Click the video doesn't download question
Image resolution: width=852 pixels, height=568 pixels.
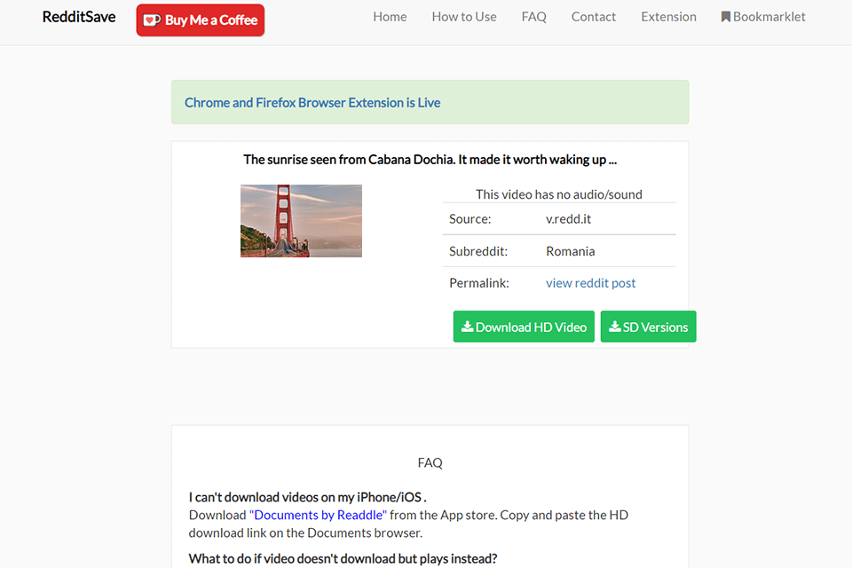coord(343,558)
